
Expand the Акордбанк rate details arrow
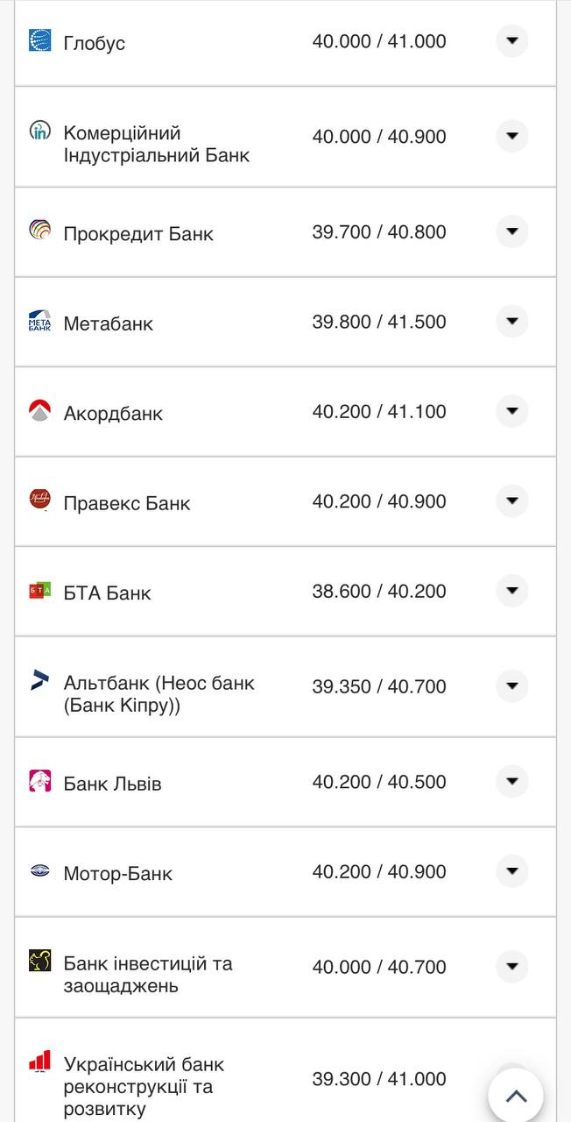pyautogui.click(x=512, y=411)
